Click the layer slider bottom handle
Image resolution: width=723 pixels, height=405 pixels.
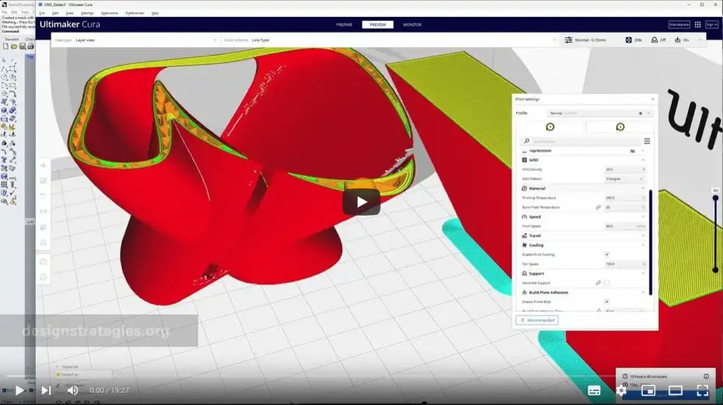[715, 270]
